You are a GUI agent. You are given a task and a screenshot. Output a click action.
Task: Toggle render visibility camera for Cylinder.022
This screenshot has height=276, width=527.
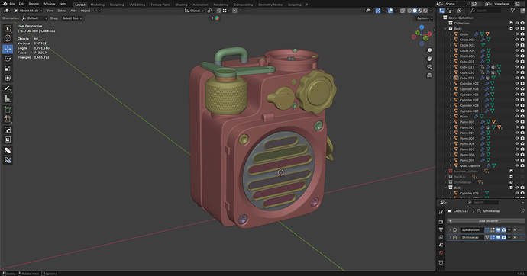pyautogui.click(x=522, y=84)
